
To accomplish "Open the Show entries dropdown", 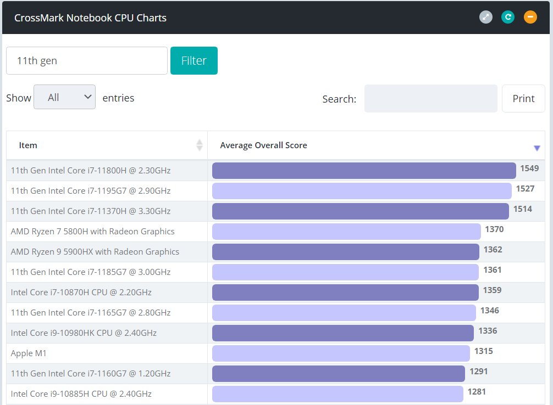I will (x=64, y=97).
